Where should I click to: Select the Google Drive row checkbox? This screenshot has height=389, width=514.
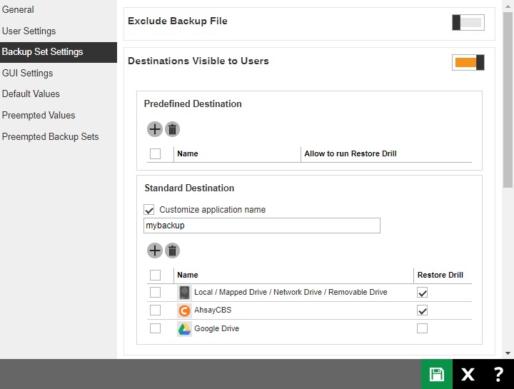[155, 328]
